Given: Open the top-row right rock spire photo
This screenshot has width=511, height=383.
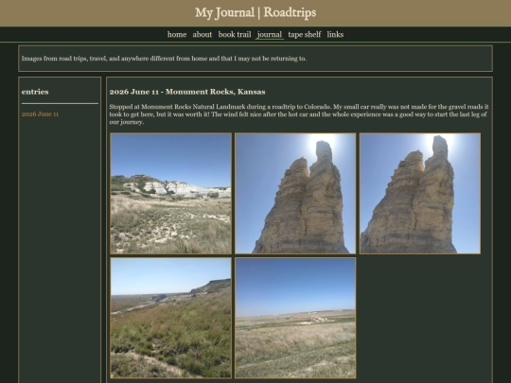Looking at the screenshot, I should click(x=420, y=194).
